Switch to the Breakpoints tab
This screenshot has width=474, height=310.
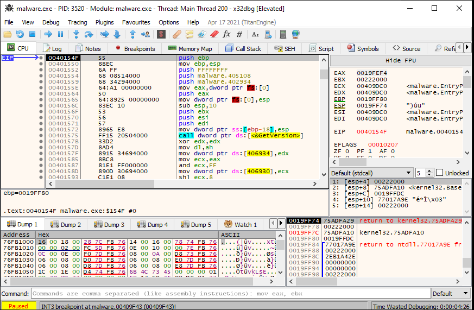(x=135, y=49)
